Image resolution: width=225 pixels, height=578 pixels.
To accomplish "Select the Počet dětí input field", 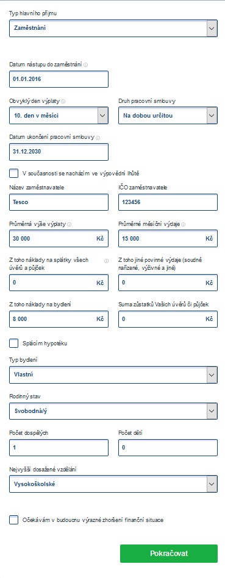I will [x=168, y=448].
